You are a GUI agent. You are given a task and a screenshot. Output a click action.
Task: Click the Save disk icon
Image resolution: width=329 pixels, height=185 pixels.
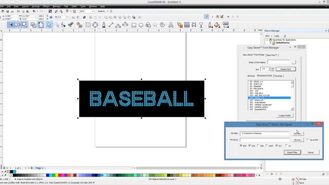8,11
